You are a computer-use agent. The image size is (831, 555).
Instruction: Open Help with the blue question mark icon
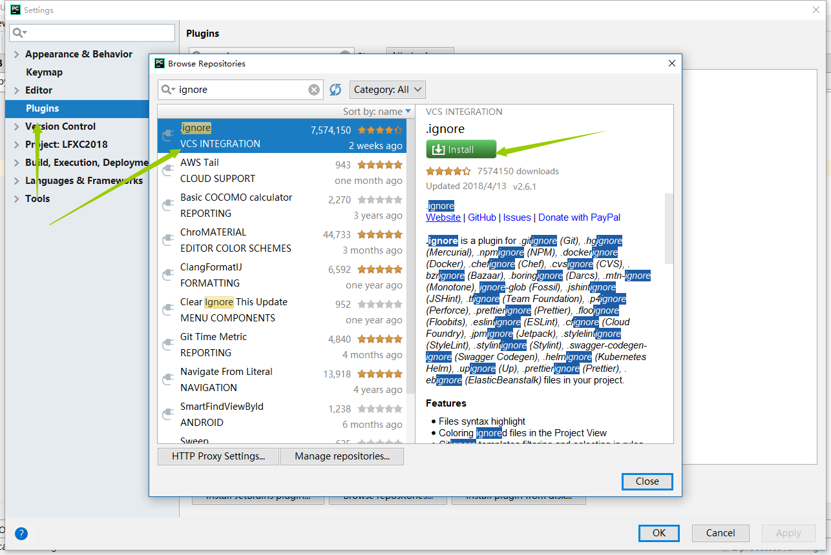pos(21,534)
